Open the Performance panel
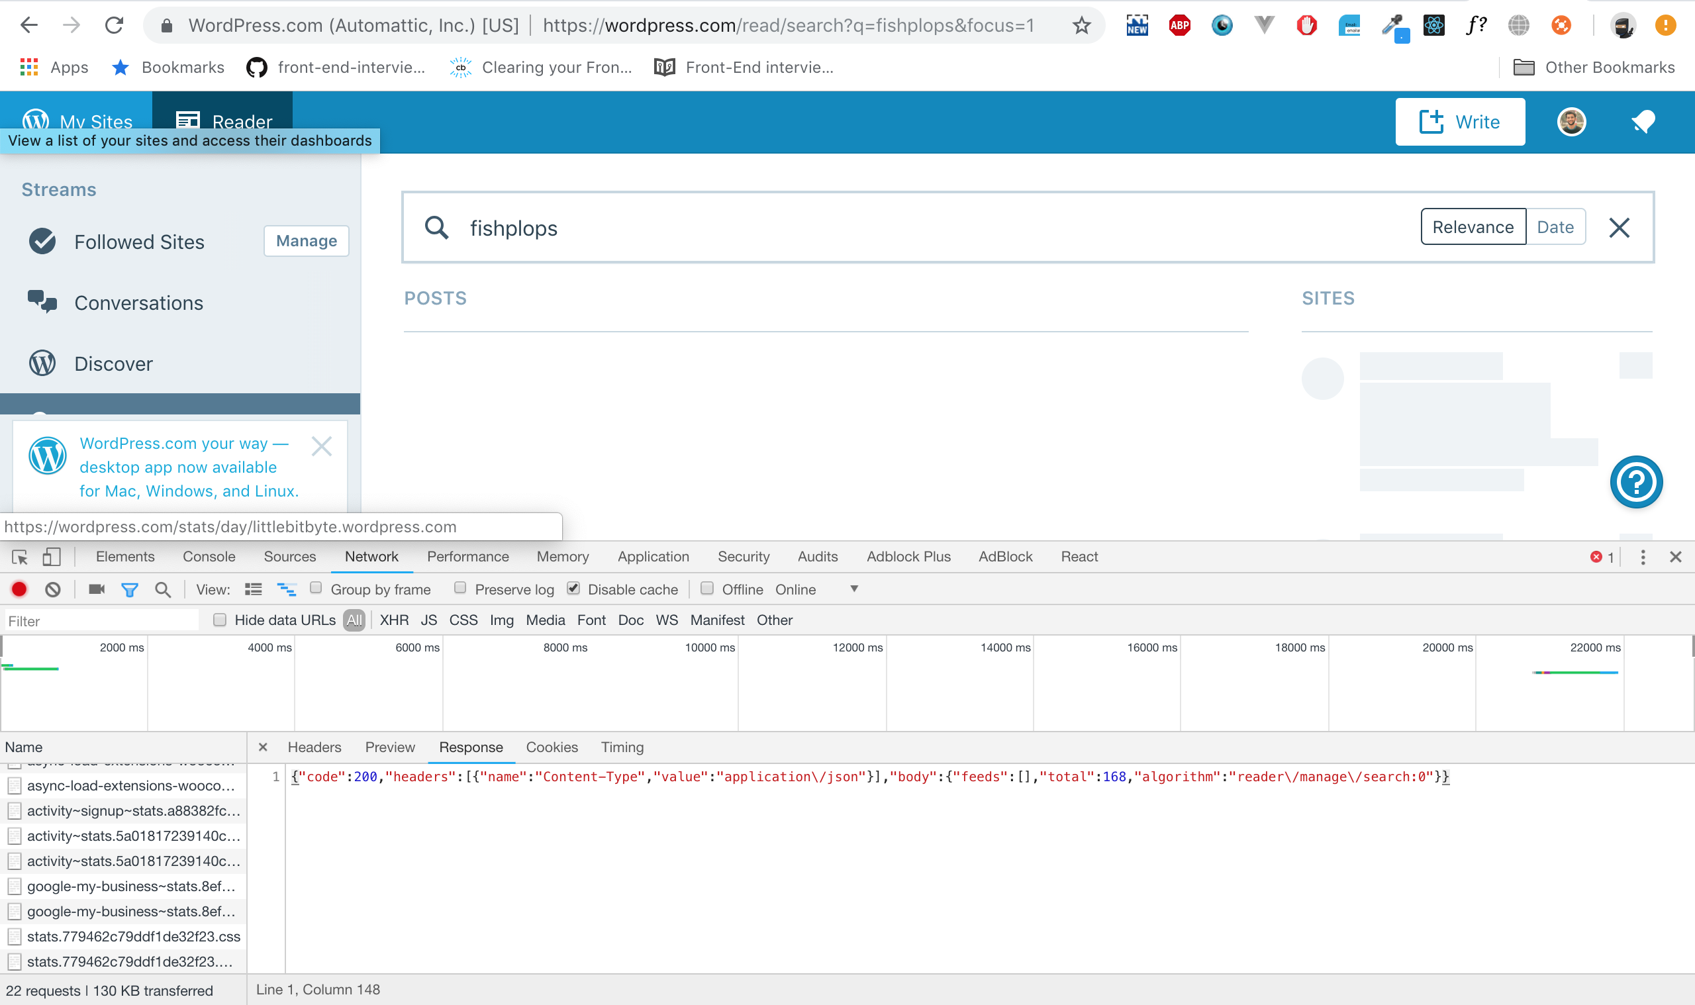This screenshot has width=1695, height=1005. click(468, 557)
